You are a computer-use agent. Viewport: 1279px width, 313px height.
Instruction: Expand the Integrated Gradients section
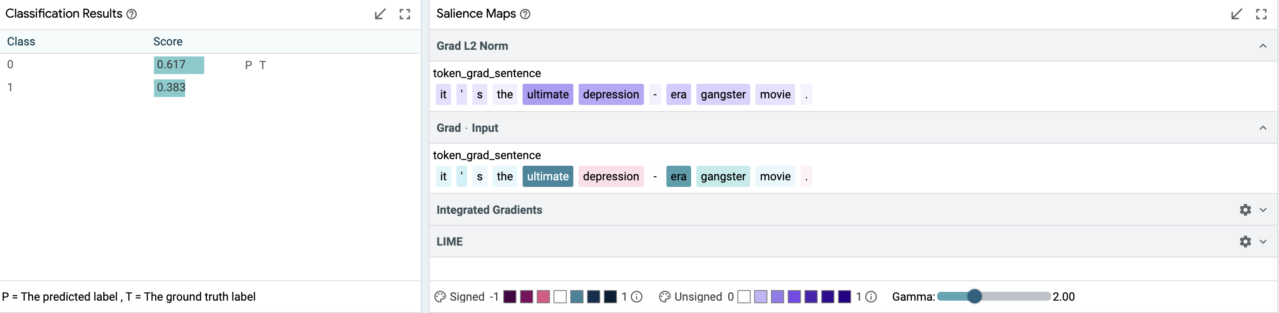click(1263, 210)
